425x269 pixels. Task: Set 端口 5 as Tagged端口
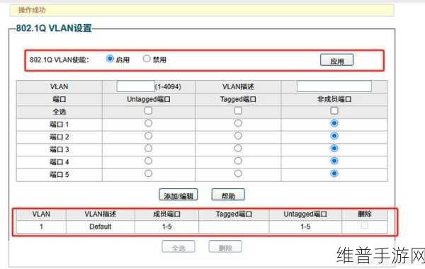238,173
